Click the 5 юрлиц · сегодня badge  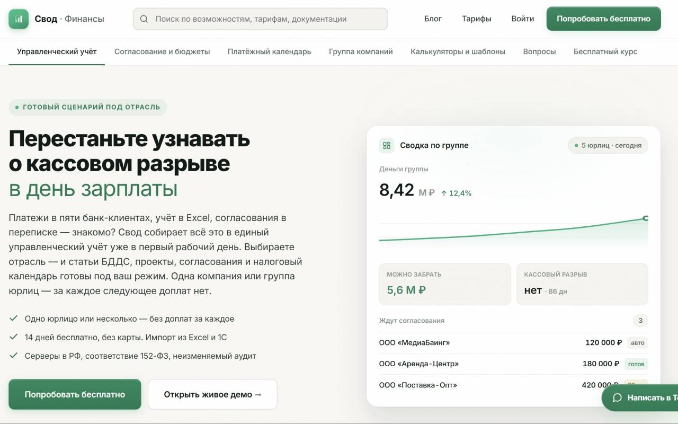(x=608, y=145)
